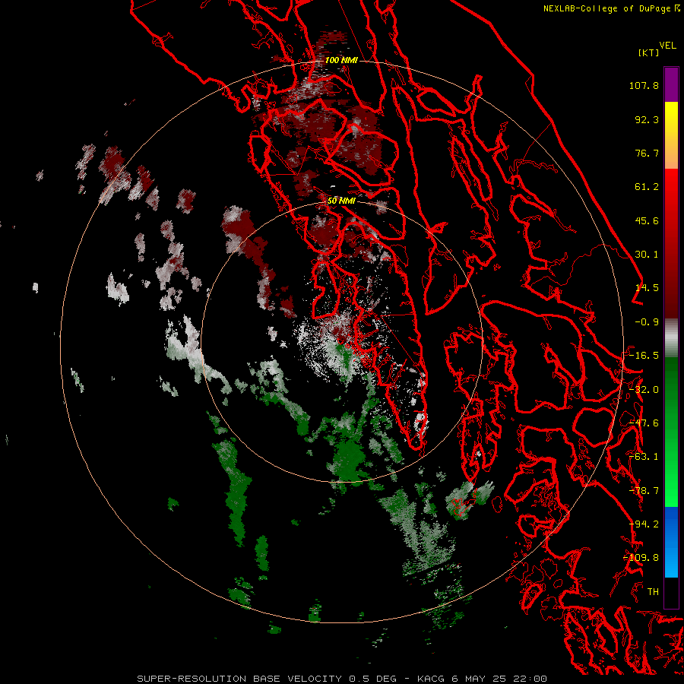Click the 100 NMI range ring label
This screenshot has width=684, height=684.
pyautogui.click(x=341, y=60)
